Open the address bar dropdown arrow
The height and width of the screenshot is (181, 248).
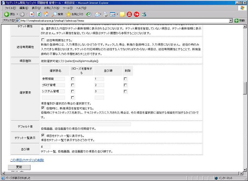point(231,21)
